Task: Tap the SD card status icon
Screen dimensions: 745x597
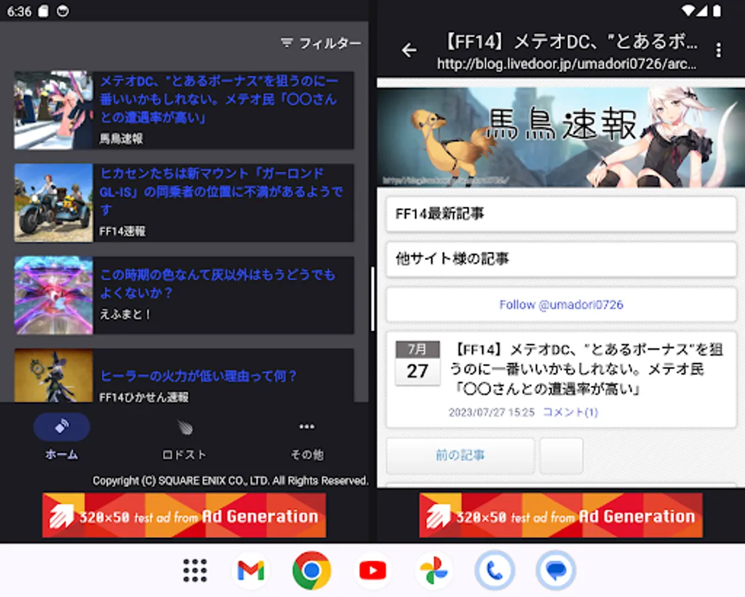Action: click(43, 11)
